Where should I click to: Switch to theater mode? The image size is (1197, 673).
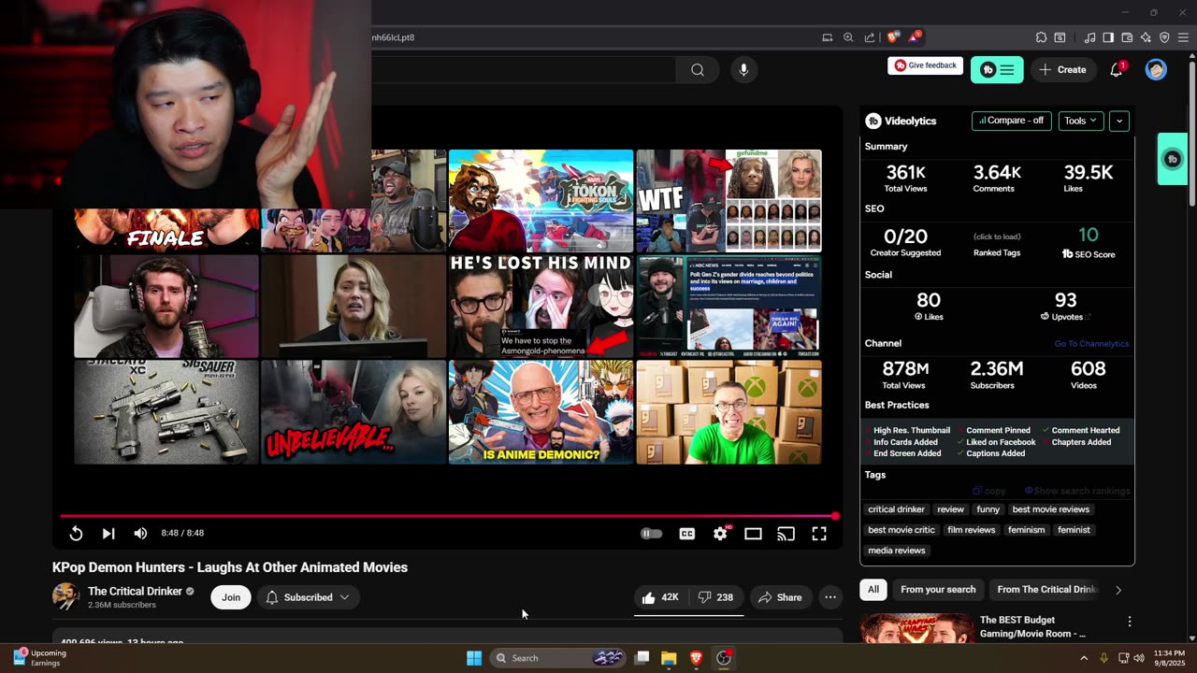753,533
